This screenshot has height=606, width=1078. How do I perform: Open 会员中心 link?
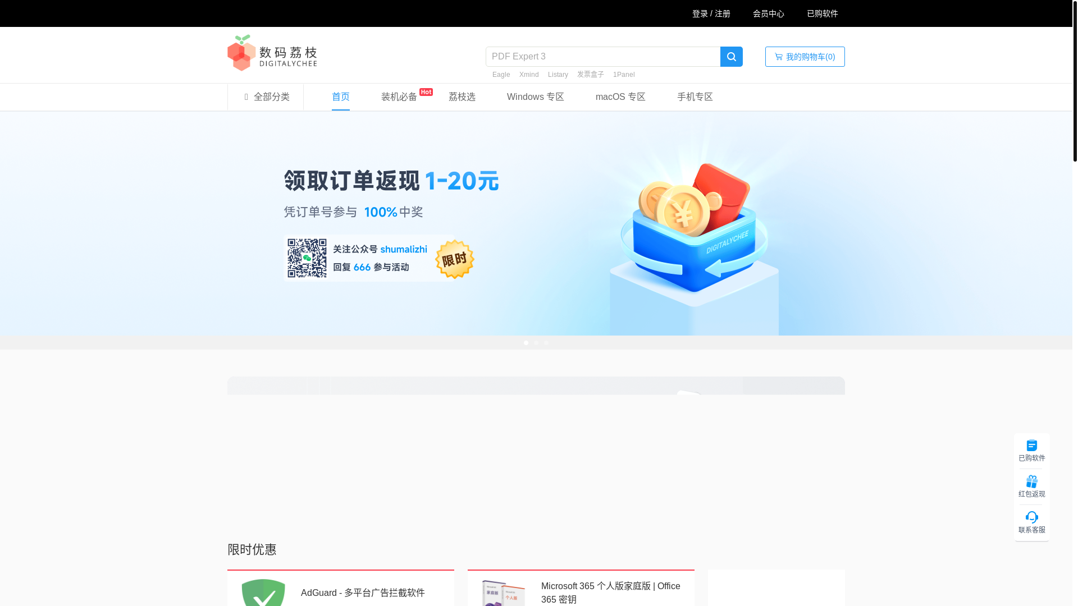click(769, 13)
